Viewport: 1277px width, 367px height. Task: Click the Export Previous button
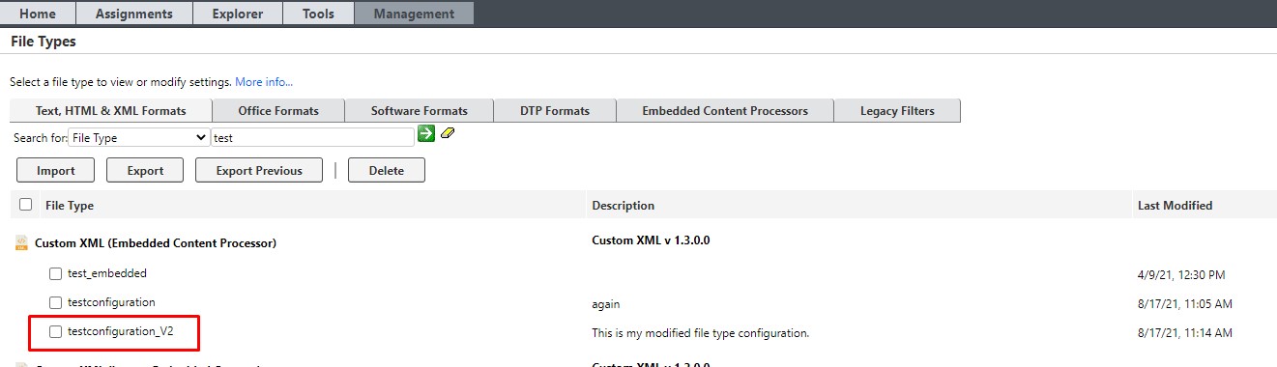(x=259, y=171)
